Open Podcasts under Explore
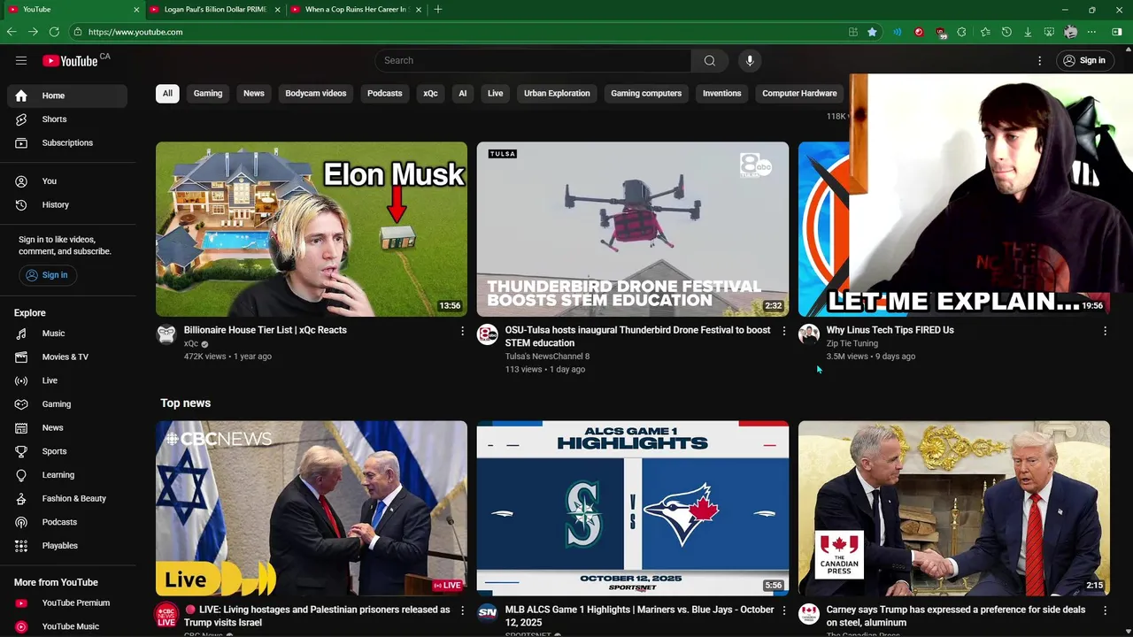Viewport: 1133px width, 637px height. click(67, 522)
